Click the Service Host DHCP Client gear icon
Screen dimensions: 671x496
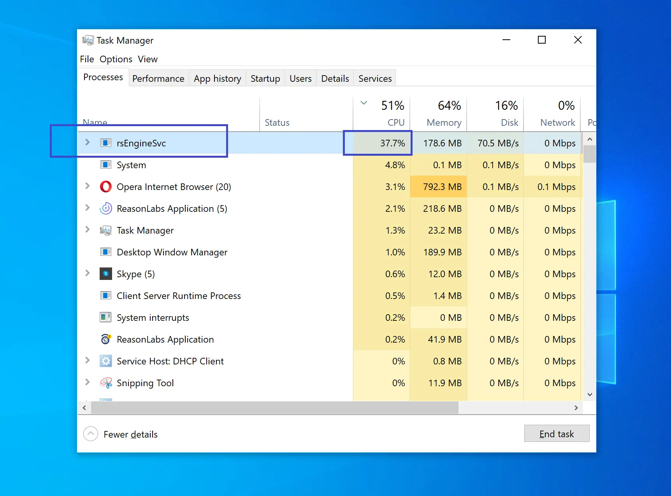(105, 361)
